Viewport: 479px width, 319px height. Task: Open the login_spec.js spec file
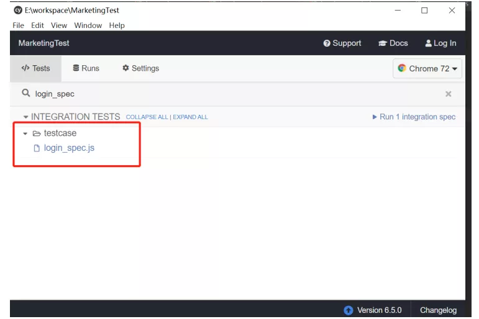[69, 148]
